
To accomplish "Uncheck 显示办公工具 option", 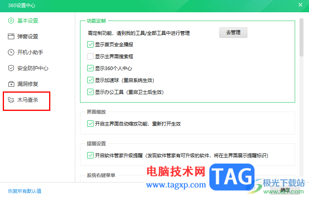I will 90,92.
